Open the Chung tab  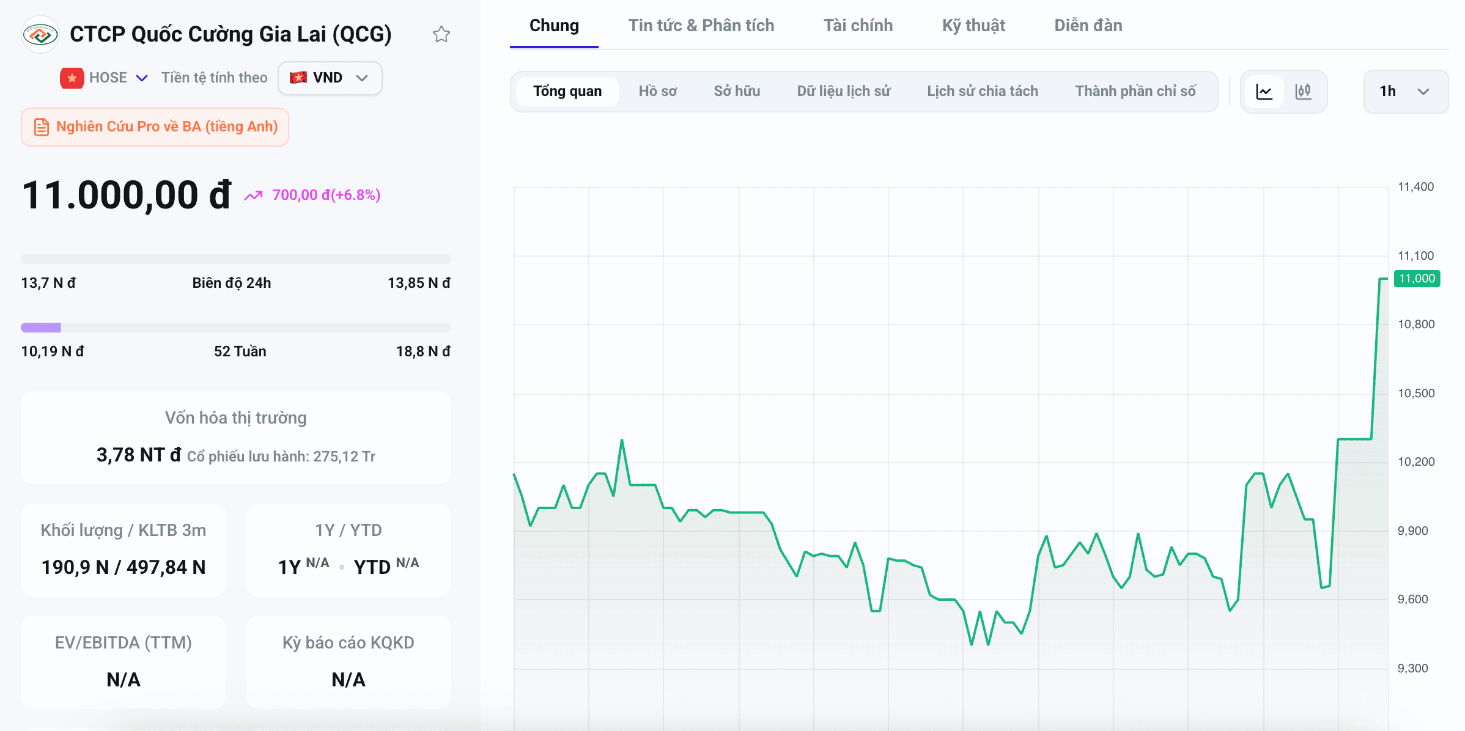tap(554, 26)
